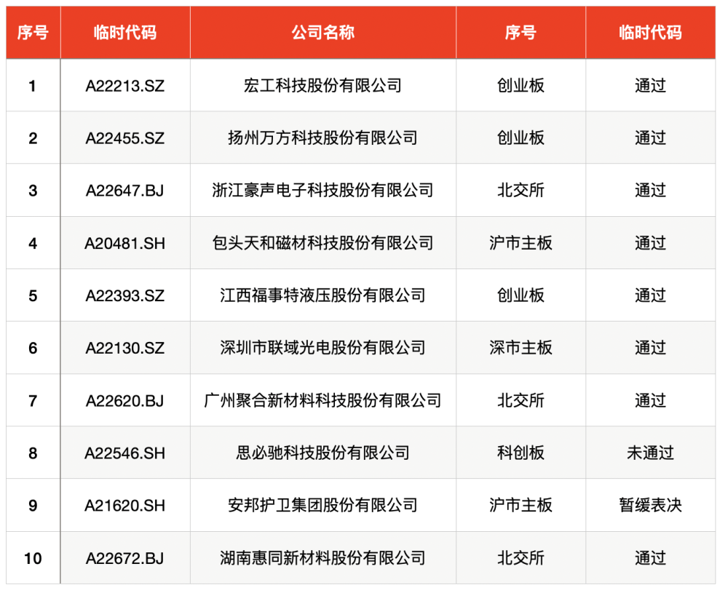Click 创业板 in the 宏工科技 row

(x=521, y=85)
